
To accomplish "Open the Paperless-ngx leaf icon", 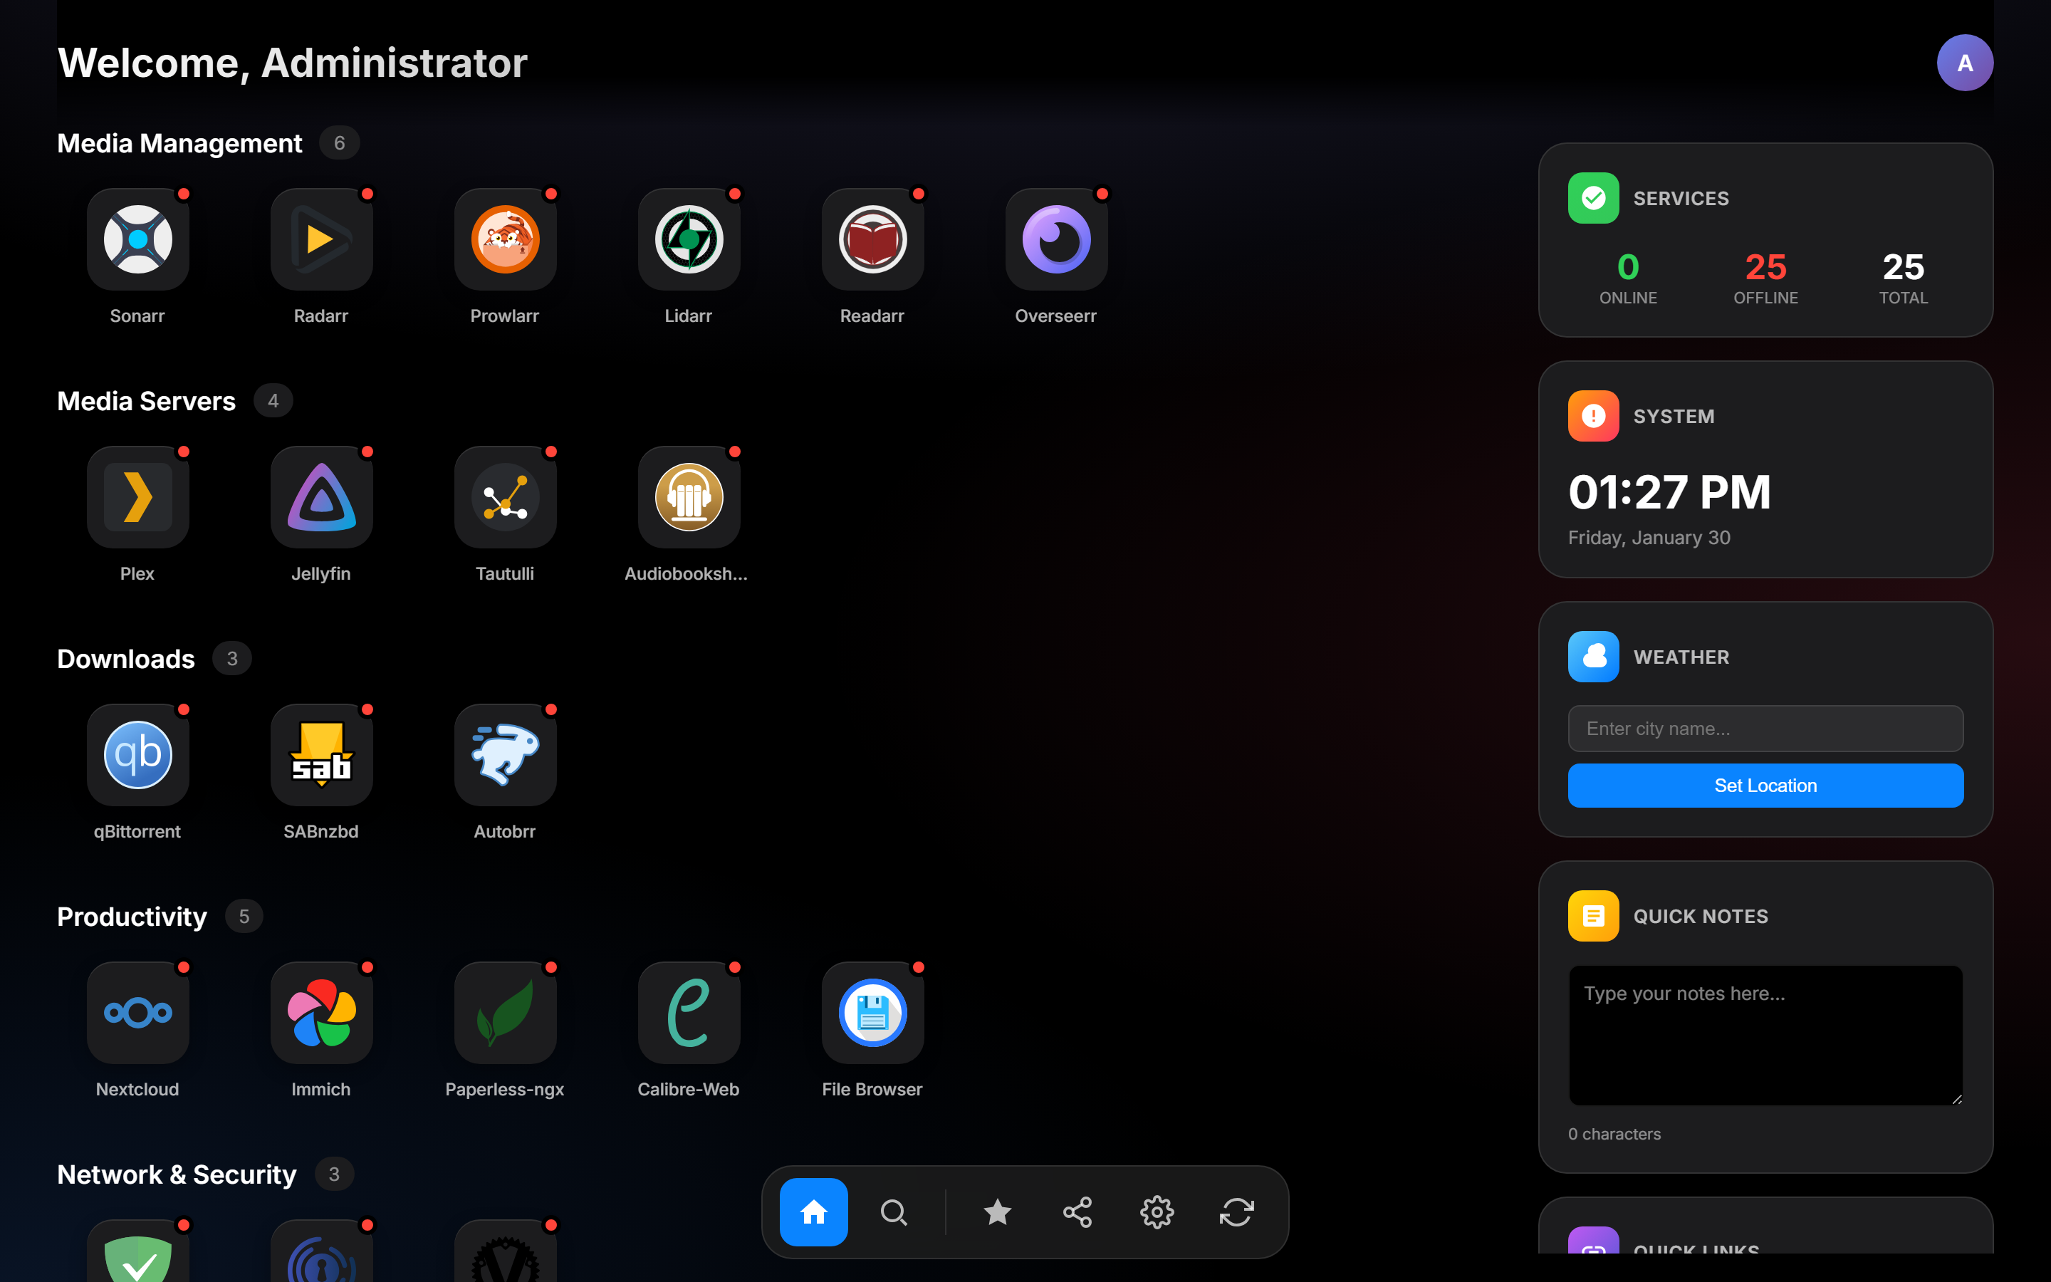I will coord(505,1012).
